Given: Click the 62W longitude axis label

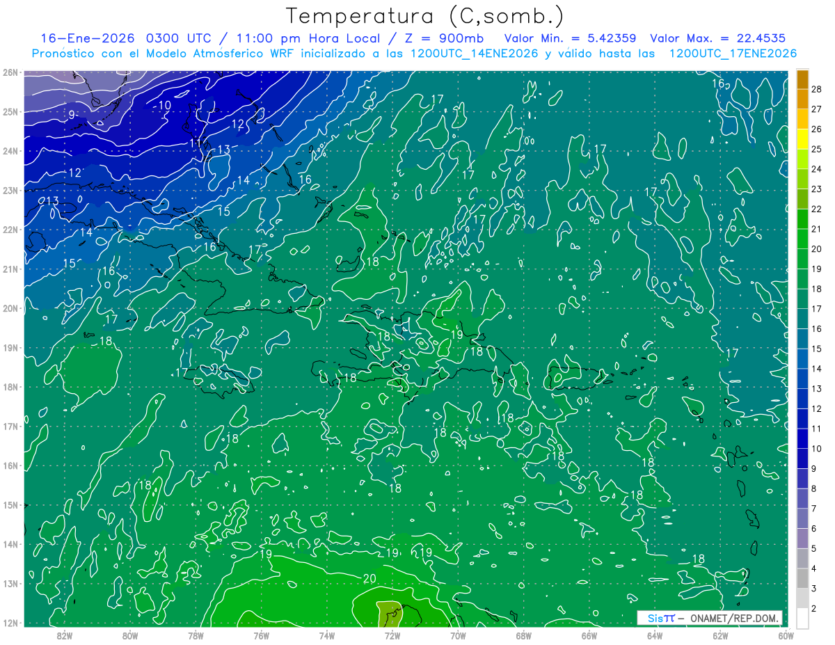Looking at the screenshot, I should coord(720,635).
